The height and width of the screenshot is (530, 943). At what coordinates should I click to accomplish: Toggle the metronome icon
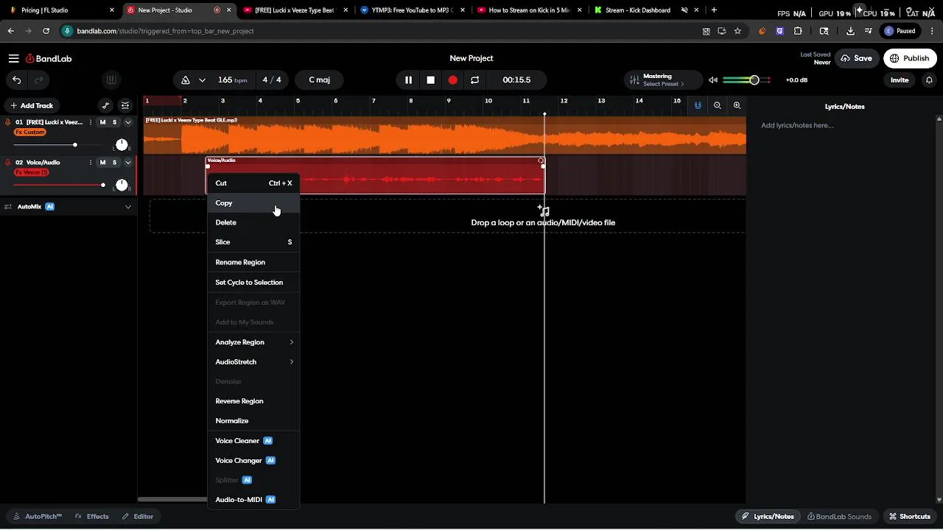[186, 79]
